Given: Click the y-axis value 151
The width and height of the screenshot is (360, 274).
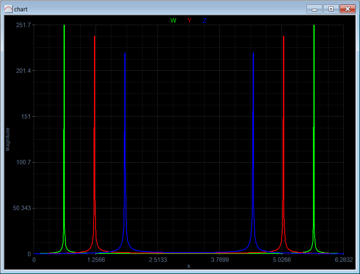Looking at the screenshot, I should coord(26,117).
